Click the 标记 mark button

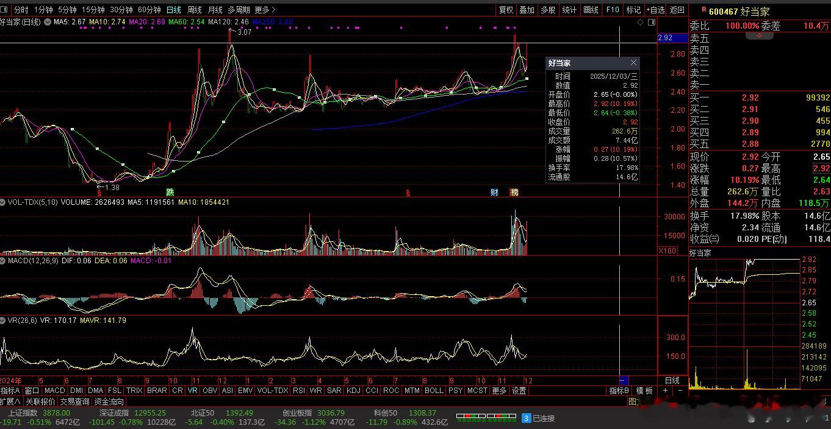(x=633, y=10)
